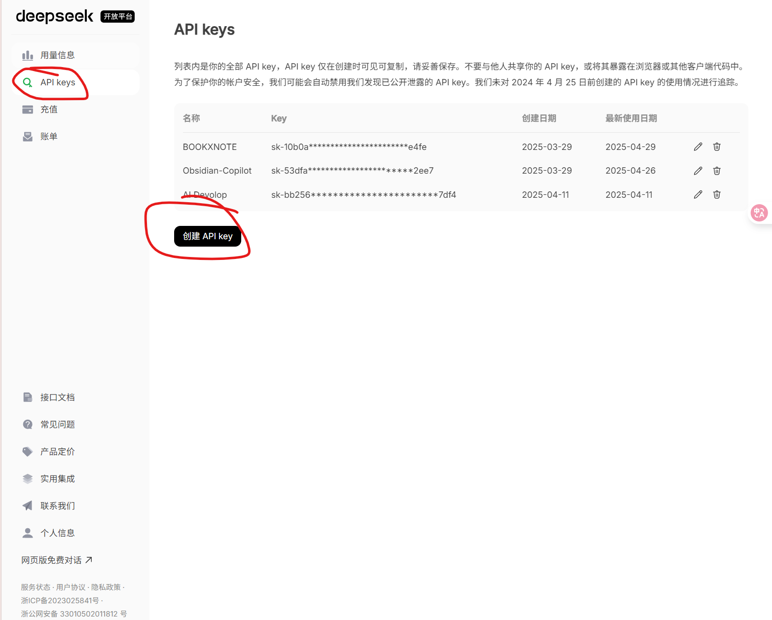Click trash icon in 2025-04-11 row

point(717,194)
